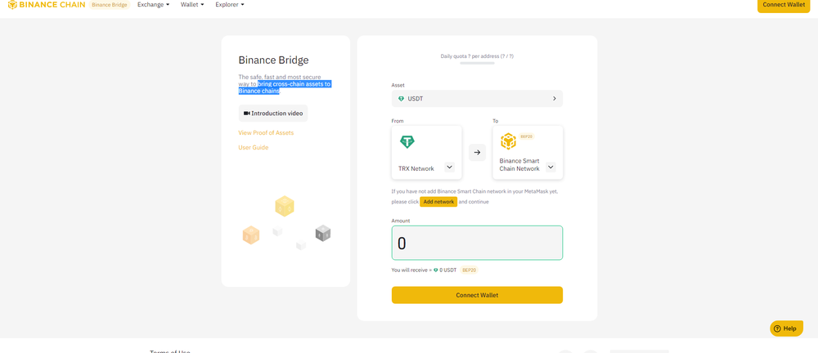Focus the Amount input field

477,243
